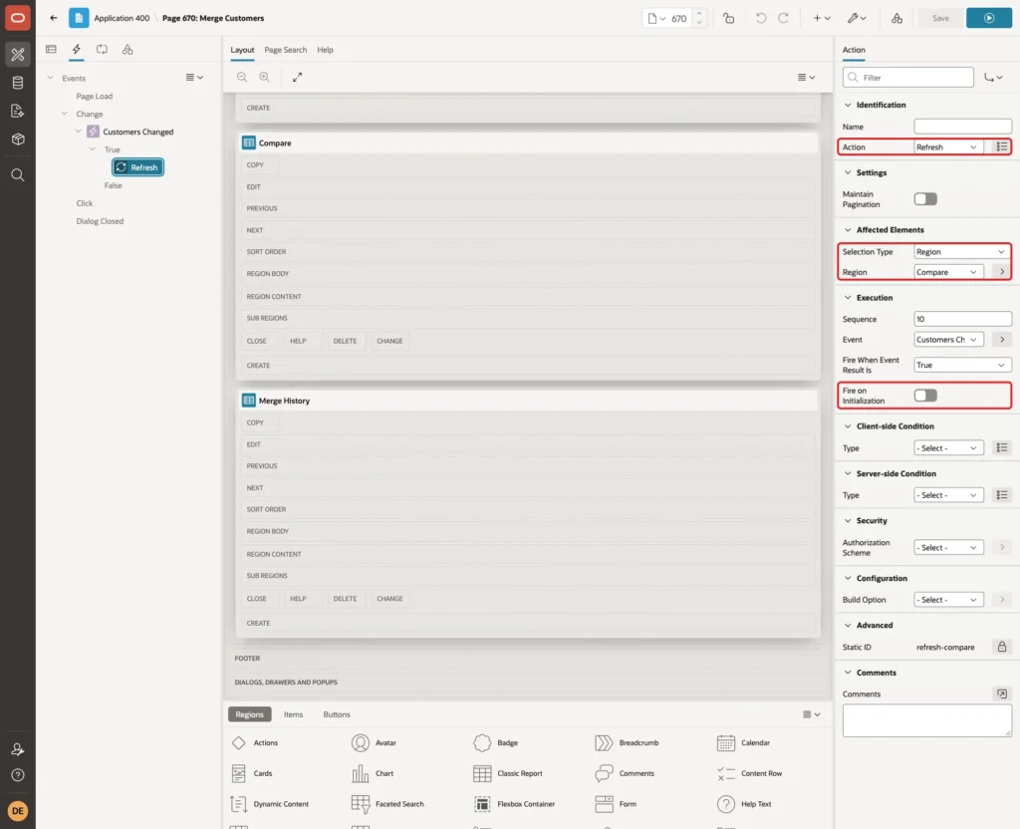This screenshot has width=1020, height=829.
Task: Open the Create plus menu
Action: click(x=822, y=18)
